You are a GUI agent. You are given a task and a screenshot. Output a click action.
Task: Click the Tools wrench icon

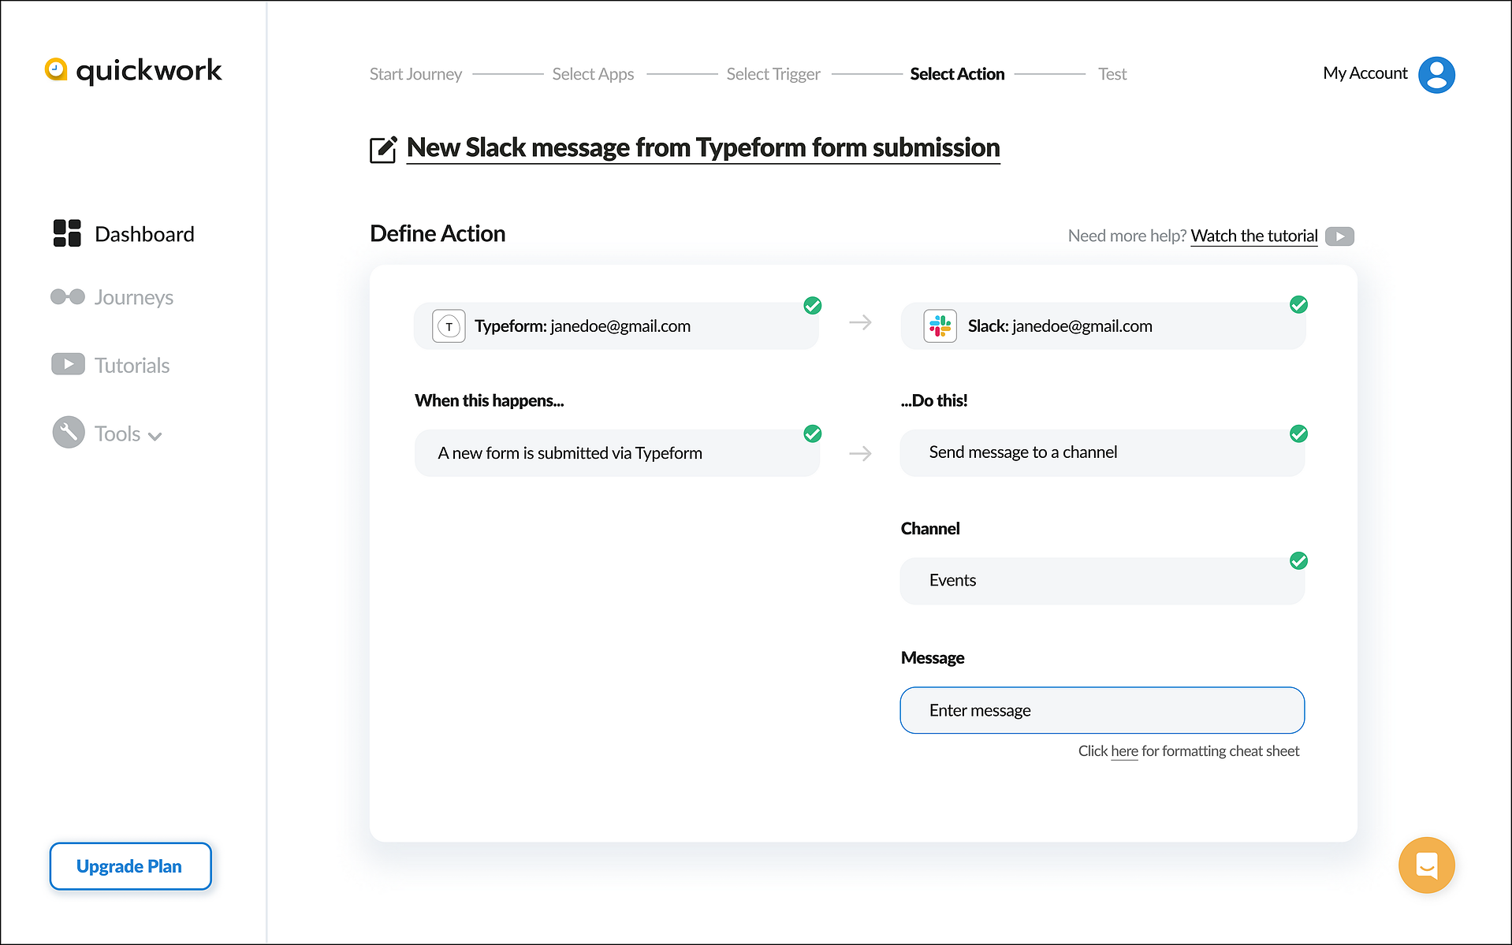69,433
